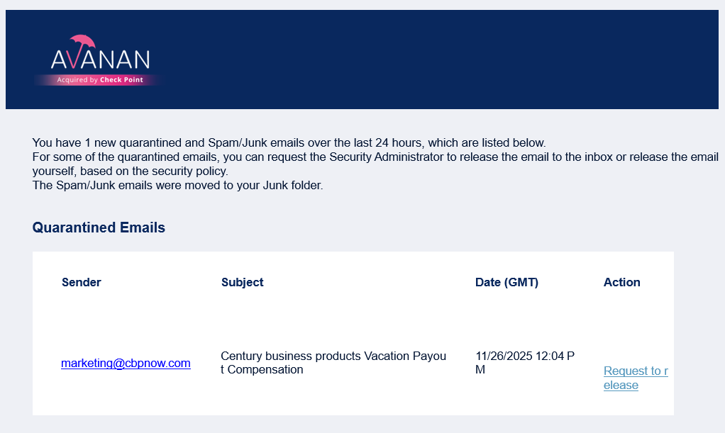Click the "yourself, based on the security policy" line
This screenshot has width=725, height=433.
(x=130, y=171)
